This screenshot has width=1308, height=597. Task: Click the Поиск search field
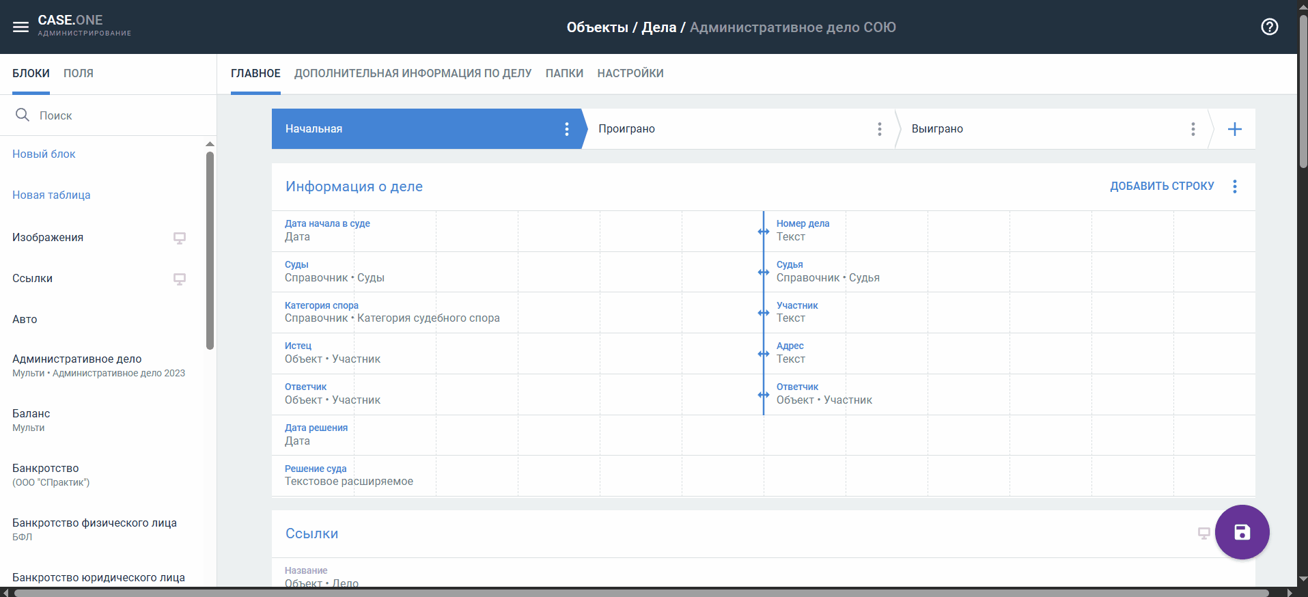pyautogui.click(x=116, y=115)
